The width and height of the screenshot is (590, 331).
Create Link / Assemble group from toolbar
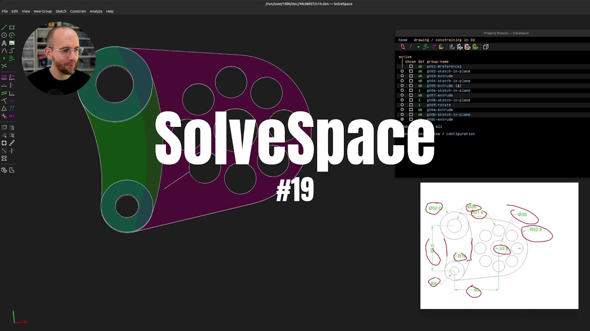coord(4,158)
